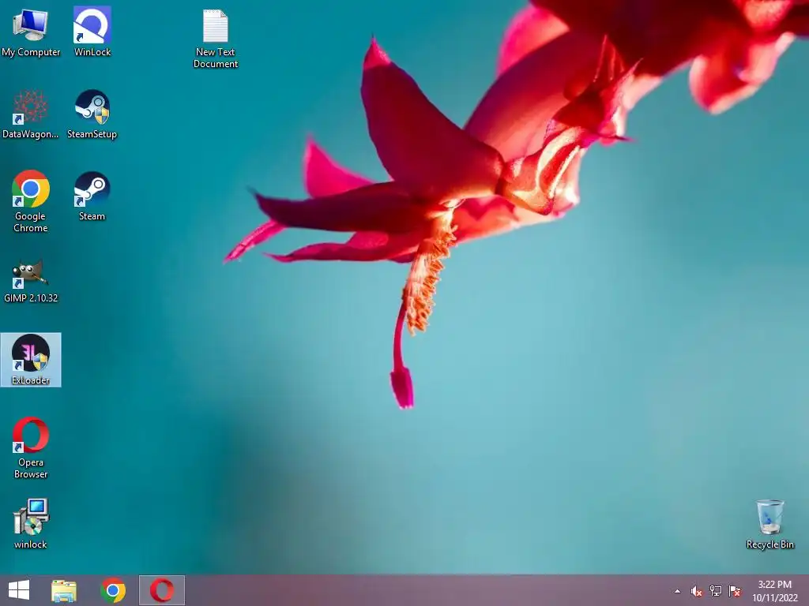Show hidden system tray icons
The width and height of the screenshot is (809, 606).
point(677,591)
